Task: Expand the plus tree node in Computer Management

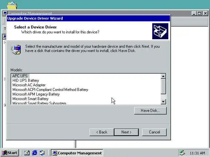Action: [5, 105]
